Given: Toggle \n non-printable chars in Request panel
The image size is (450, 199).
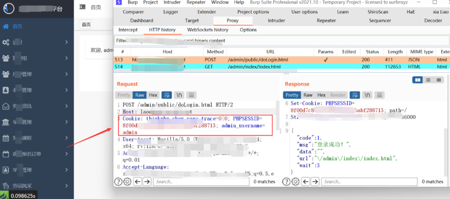Looking at the screenshot, I should tap(179, 95).
